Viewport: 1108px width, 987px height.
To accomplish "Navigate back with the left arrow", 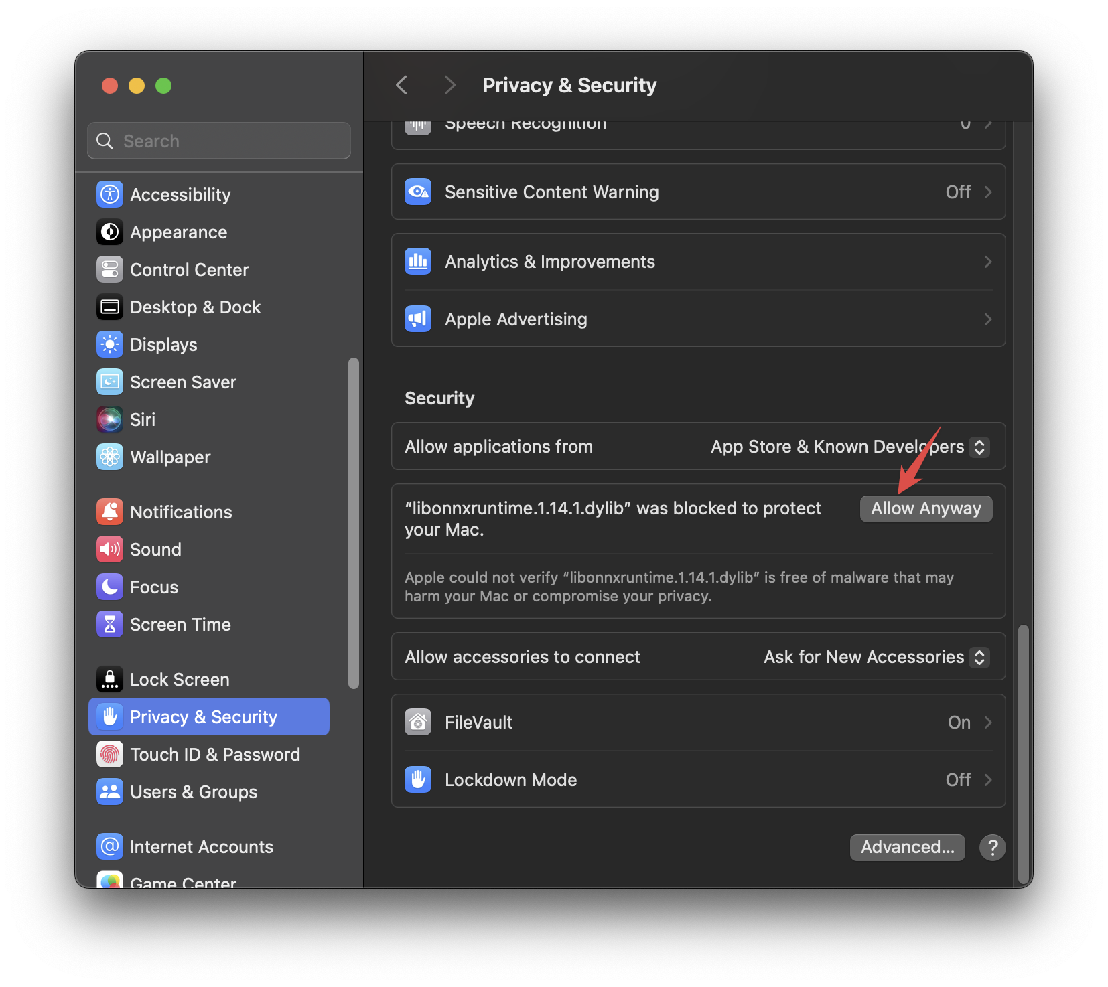I will [401, 85].
